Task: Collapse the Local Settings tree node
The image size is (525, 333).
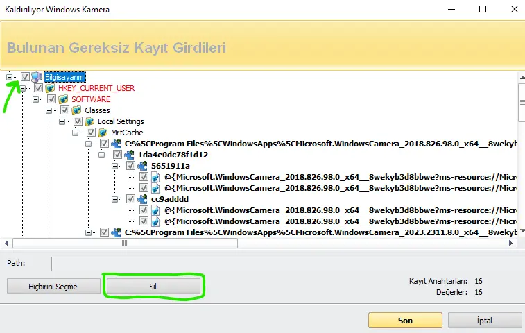Action: tap(62, 121)
